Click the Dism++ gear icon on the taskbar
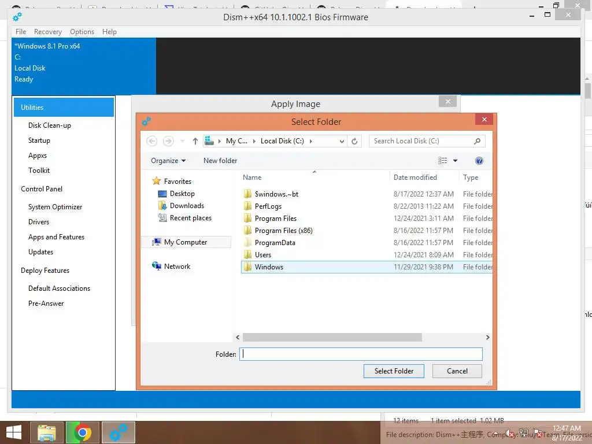This screenshot has height=444, width=592. point(118,432)
